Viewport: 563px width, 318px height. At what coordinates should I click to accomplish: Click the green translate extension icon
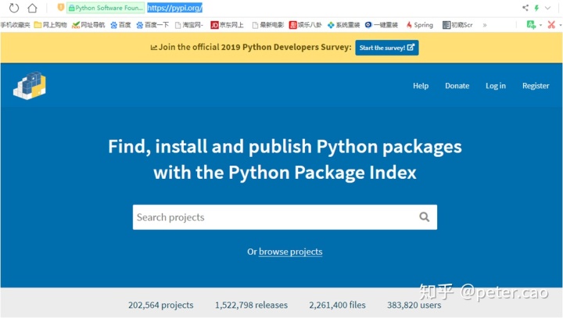coord(531,24)
